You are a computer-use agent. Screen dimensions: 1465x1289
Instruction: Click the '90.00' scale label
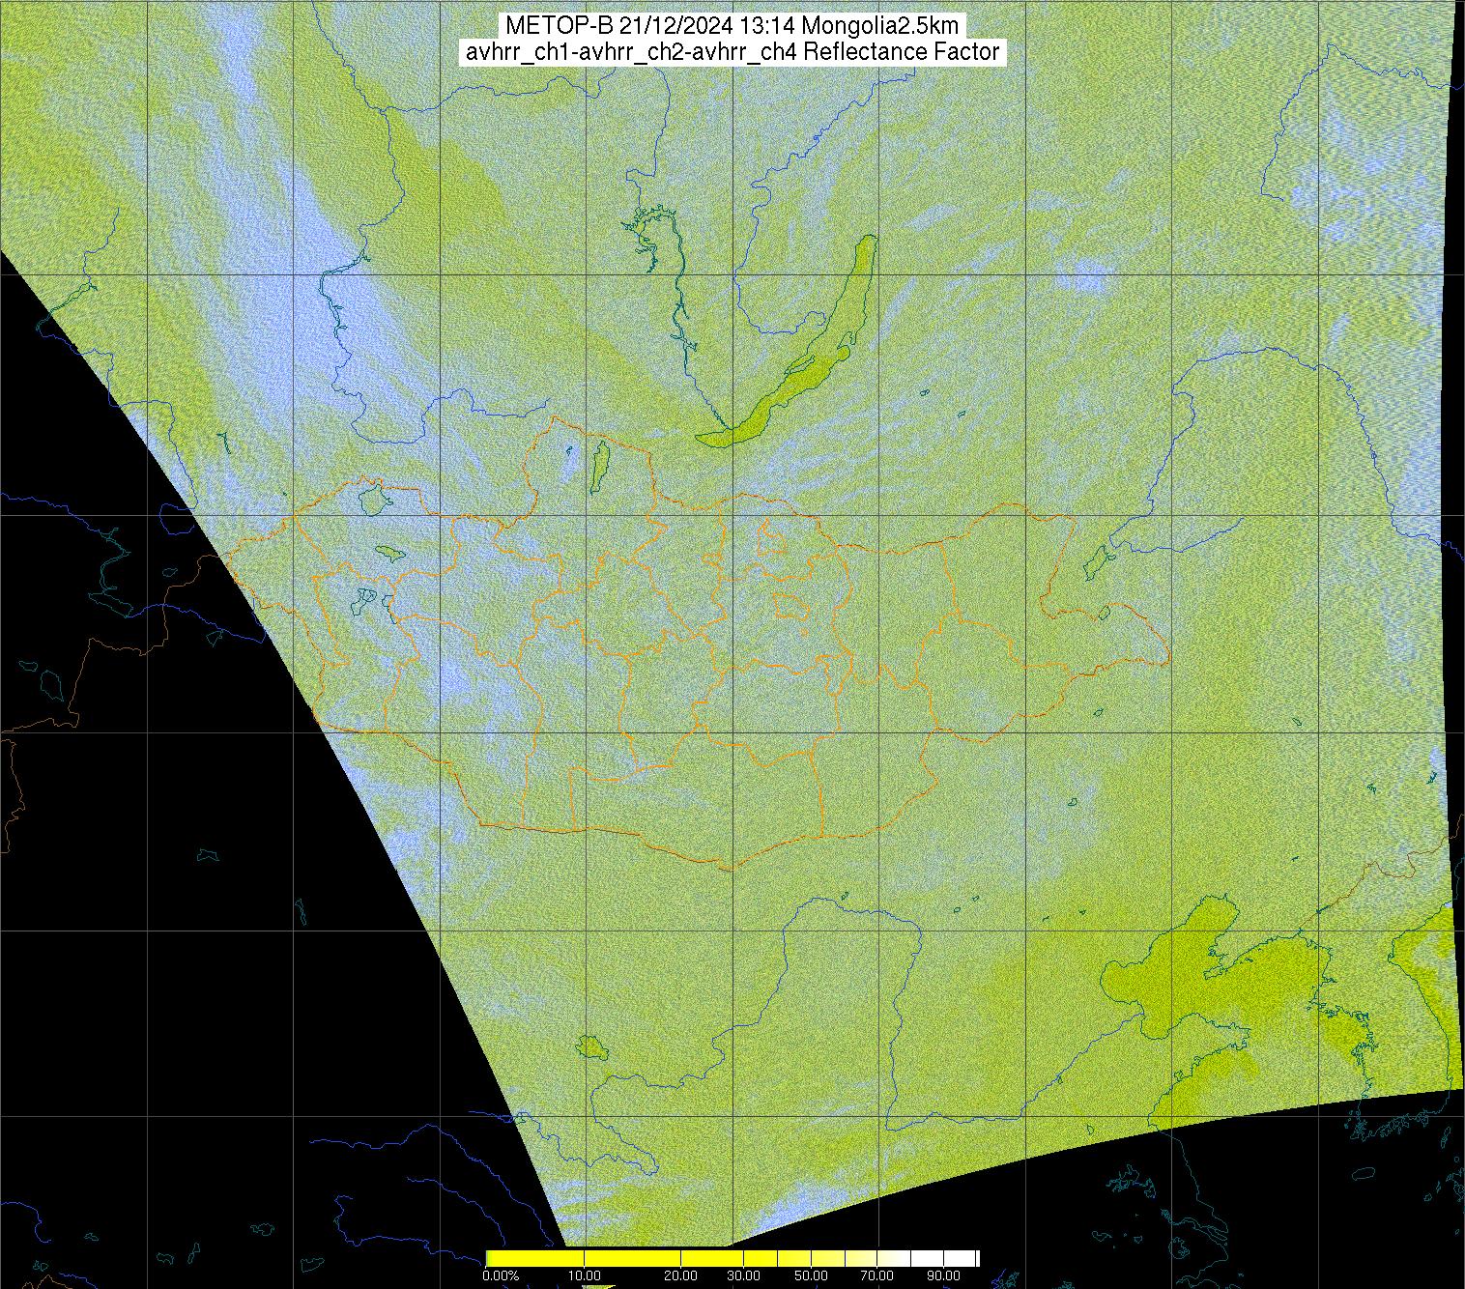click(943, 1276)
